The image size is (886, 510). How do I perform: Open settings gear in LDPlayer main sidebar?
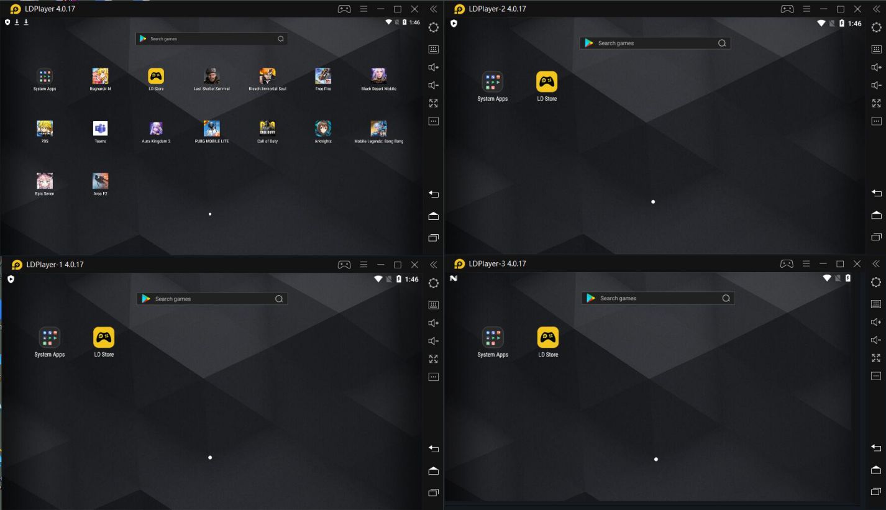coord(434,27)
